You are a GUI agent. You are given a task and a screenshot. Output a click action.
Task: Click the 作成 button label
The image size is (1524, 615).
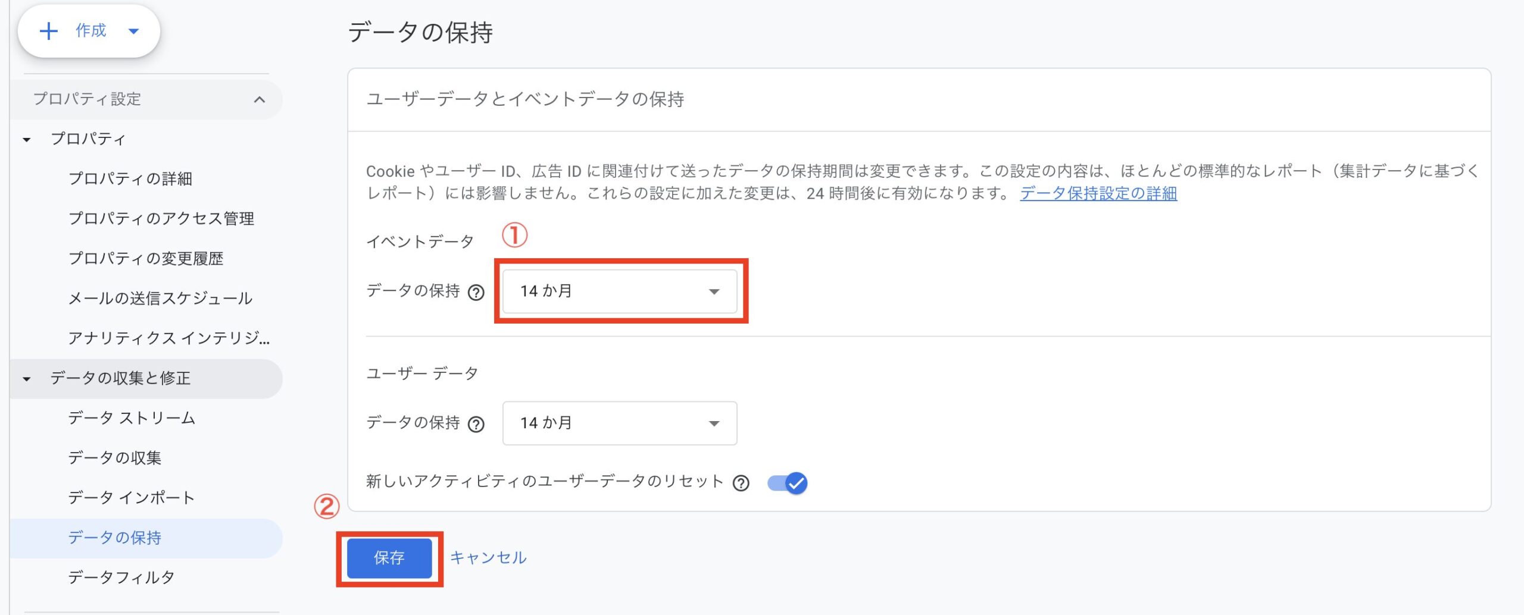[90, 30]
